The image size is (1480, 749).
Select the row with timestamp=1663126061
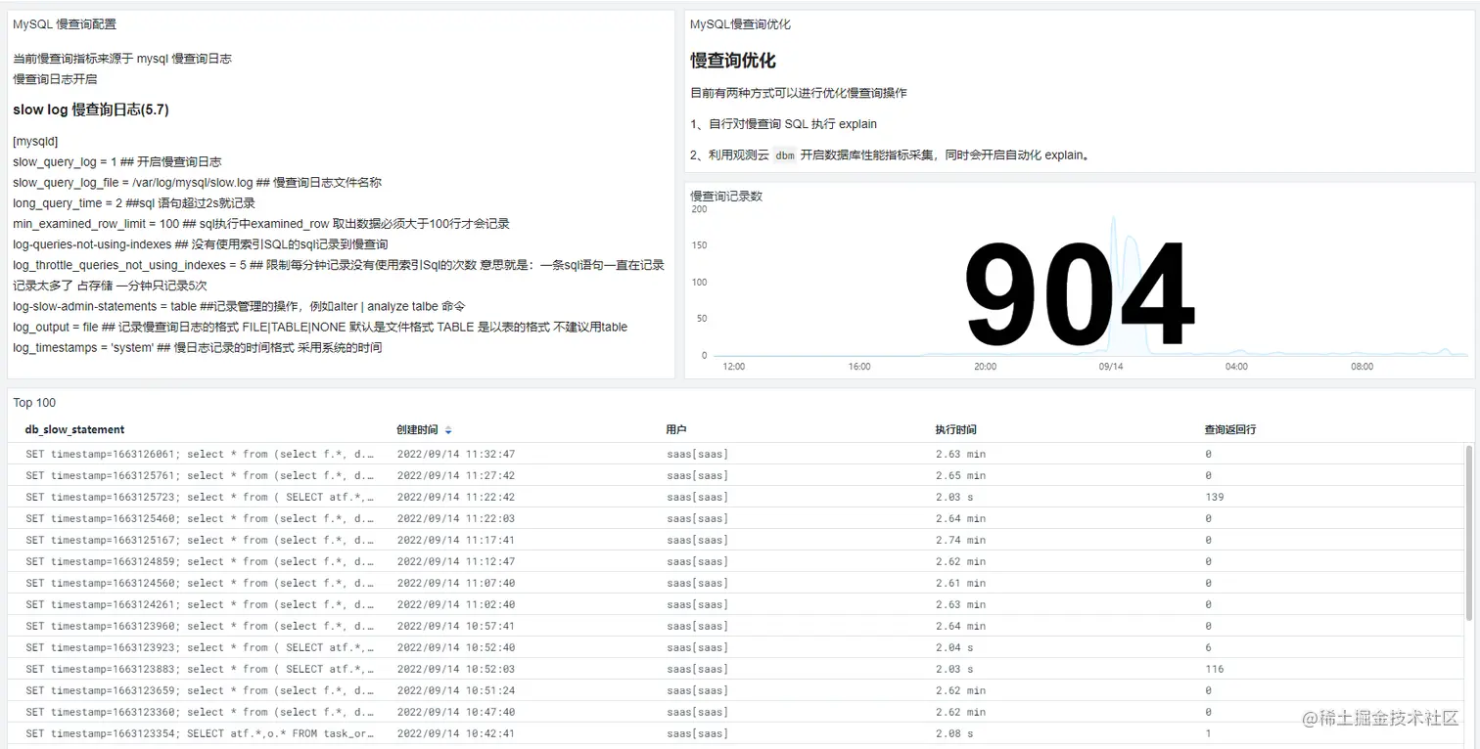click(x=735, y=454)
